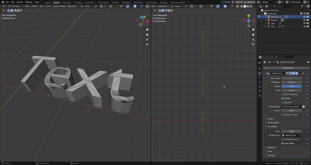
Task: Switch perspective/orthographic grid icon in left viewport
Action: click(147, 44)
